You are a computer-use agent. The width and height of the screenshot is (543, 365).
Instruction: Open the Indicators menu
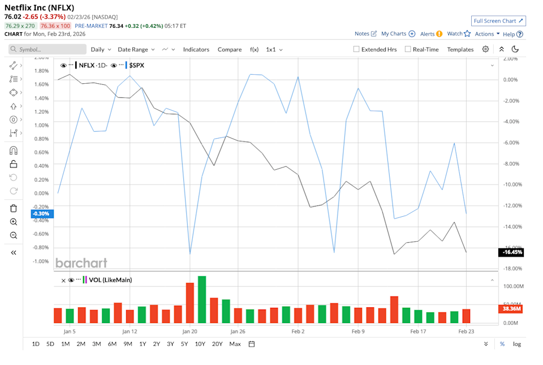click(196, 49)
